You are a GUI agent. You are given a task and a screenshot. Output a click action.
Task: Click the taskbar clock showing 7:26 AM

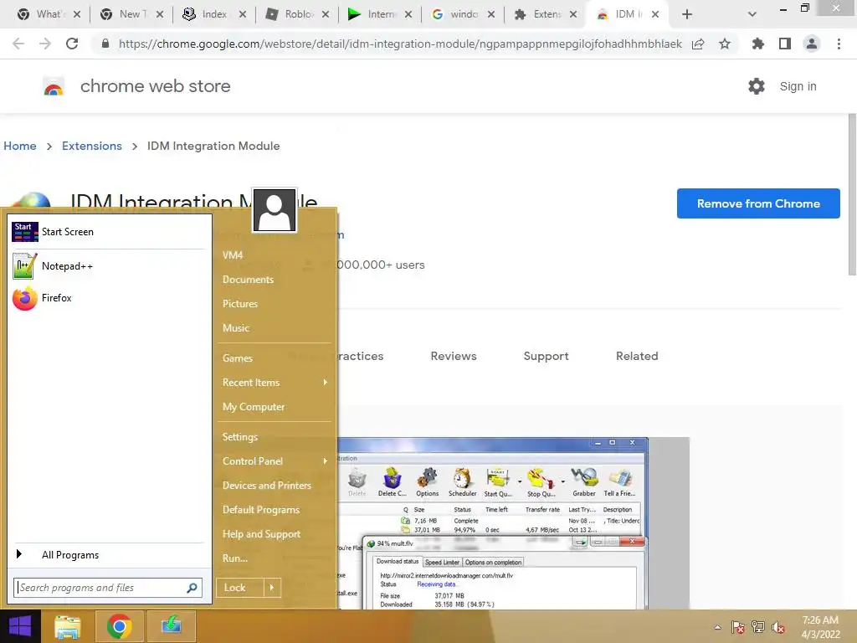pos(820,627)
